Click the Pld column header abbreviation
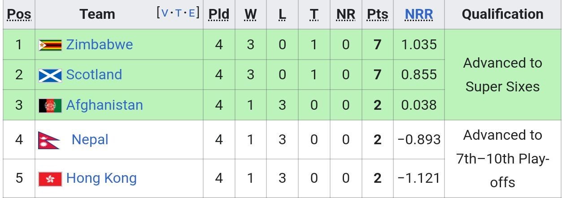 pos(219,14)
